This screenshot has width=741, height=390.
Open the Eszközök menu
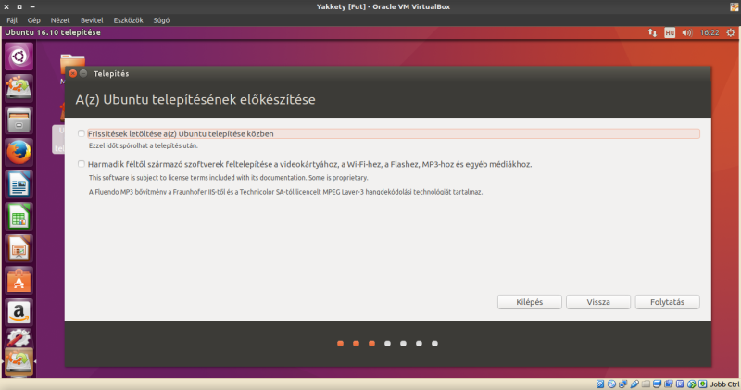pyautogui.click(x=128, y=19)
